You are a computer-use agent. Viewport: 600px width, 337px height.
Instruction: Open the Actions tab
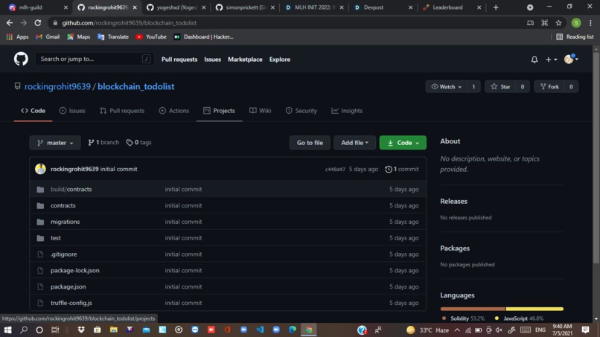pos(174,111)
